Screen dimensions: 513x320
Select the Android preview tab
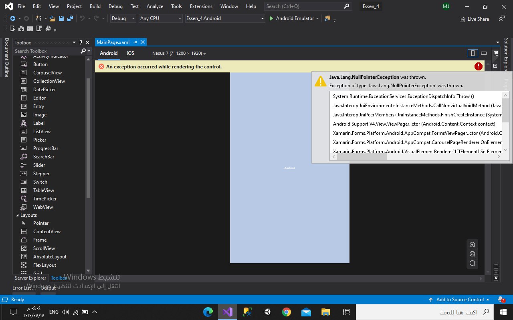point(109,53)
